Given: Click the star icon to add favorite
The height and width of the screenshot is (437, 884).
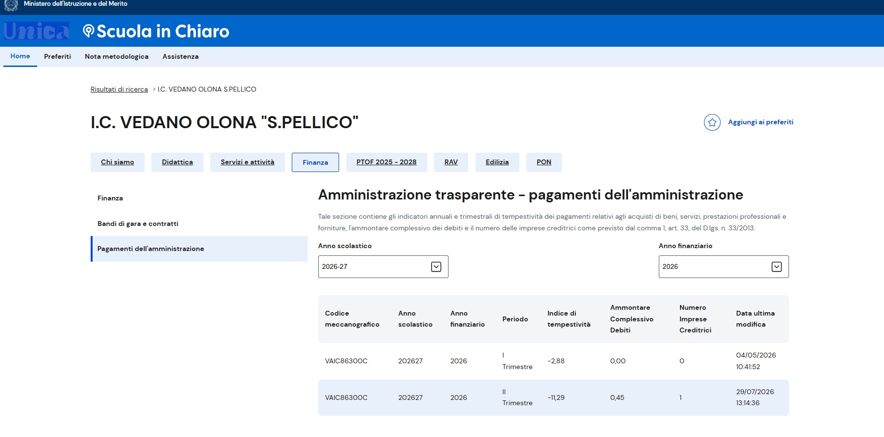Looking at the screenshot, I should (x=712, y=122).
